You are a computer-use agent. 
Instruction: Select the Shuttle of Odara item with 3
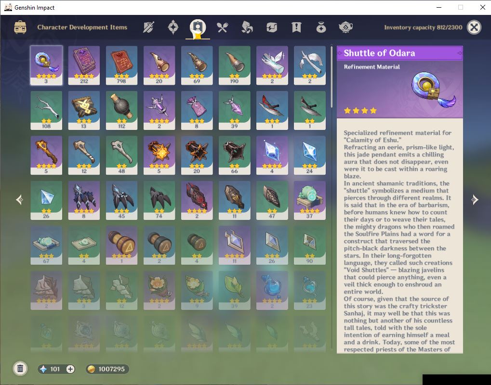(46, 65)
